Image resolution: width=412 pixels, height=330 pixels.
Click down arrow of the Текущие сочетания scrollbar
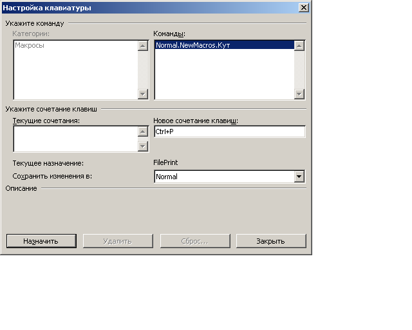click(143, 146)
